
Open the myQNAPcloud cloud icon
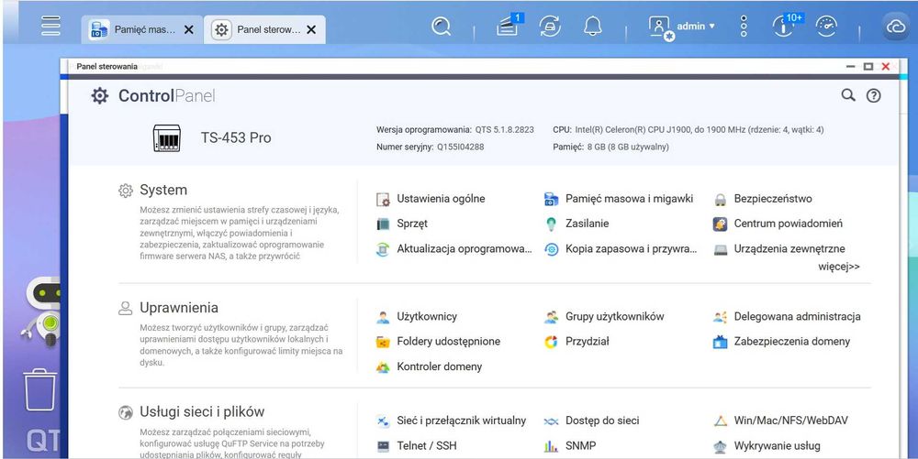896,27
